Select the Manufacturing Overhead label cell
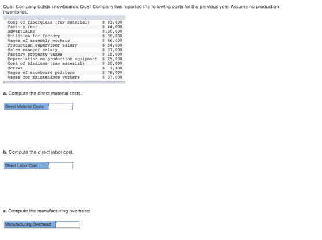The width and height of the screenshot is (322, 240). tap(30, 224)
